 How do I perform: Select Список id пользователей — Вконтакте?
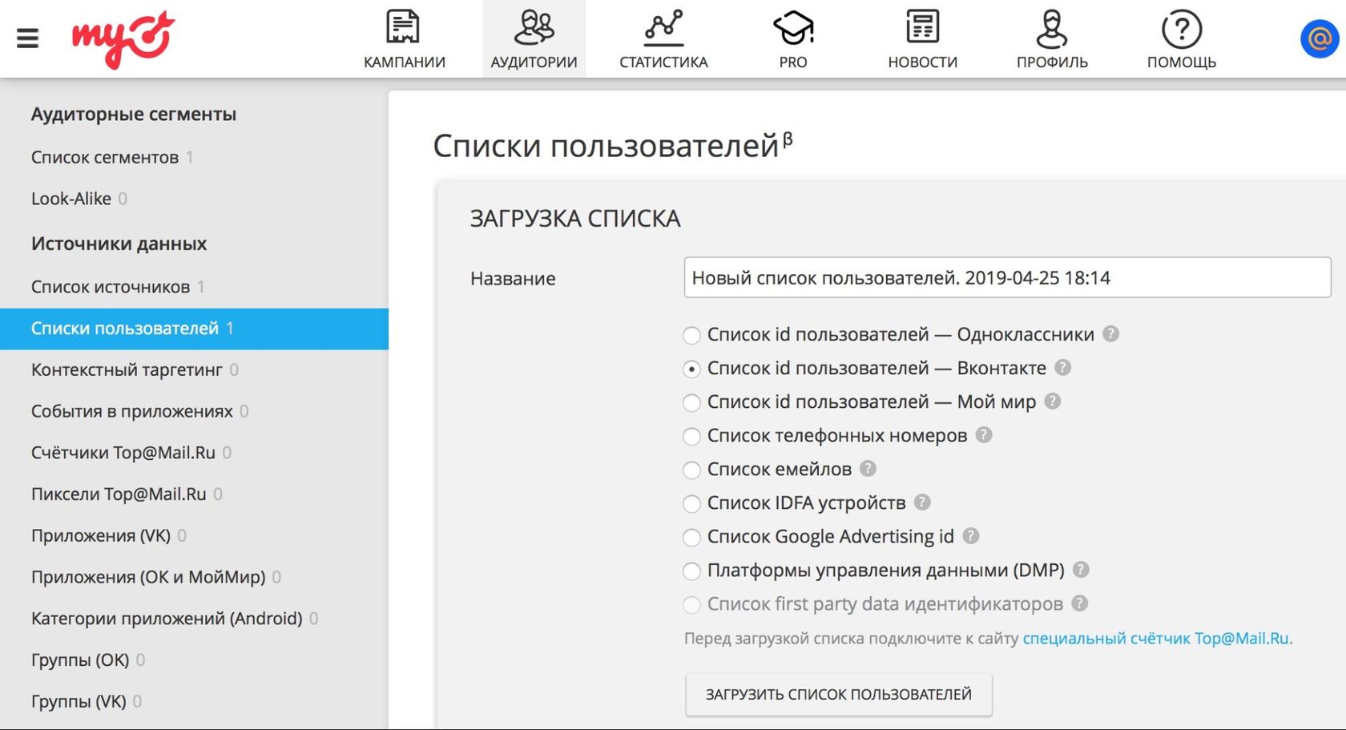(x=692, y=369)
